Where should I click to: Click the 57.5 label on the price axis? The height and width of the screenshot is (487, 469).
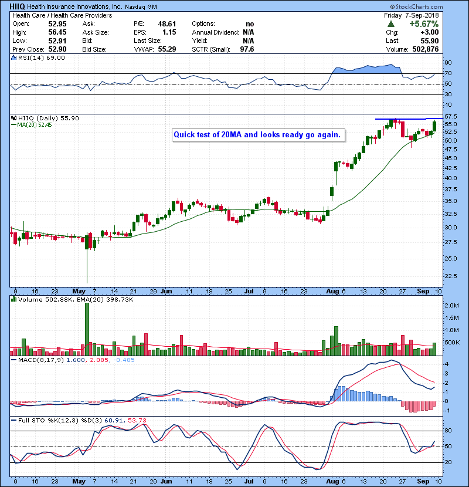coord(451,117)
